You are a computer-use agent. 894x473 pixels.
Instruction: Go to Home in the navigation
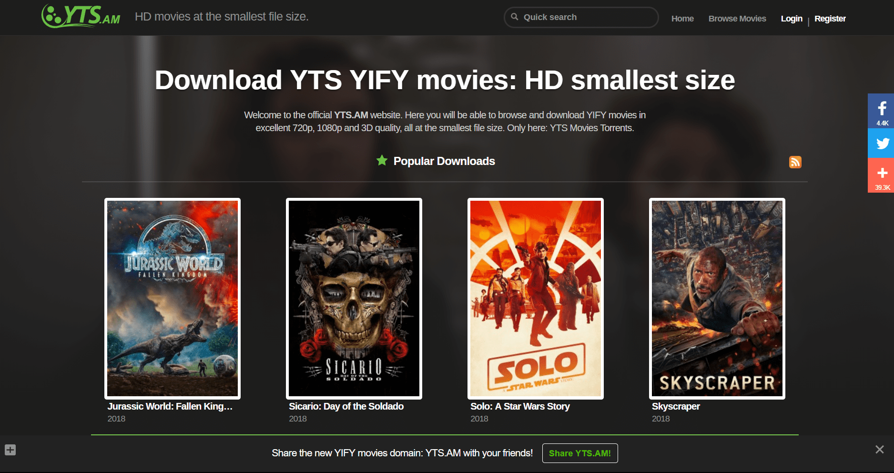pyautogui.click(x=682, y=19)
